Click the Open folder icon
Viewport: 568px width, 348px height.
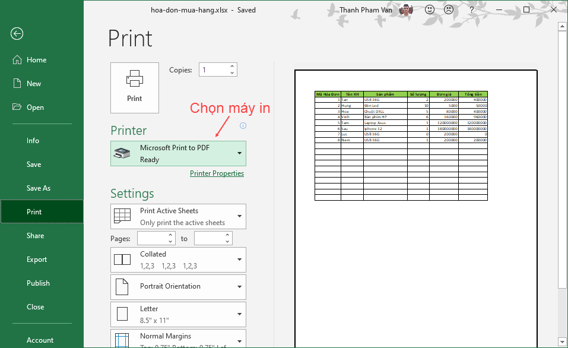(x=17, y=107)
